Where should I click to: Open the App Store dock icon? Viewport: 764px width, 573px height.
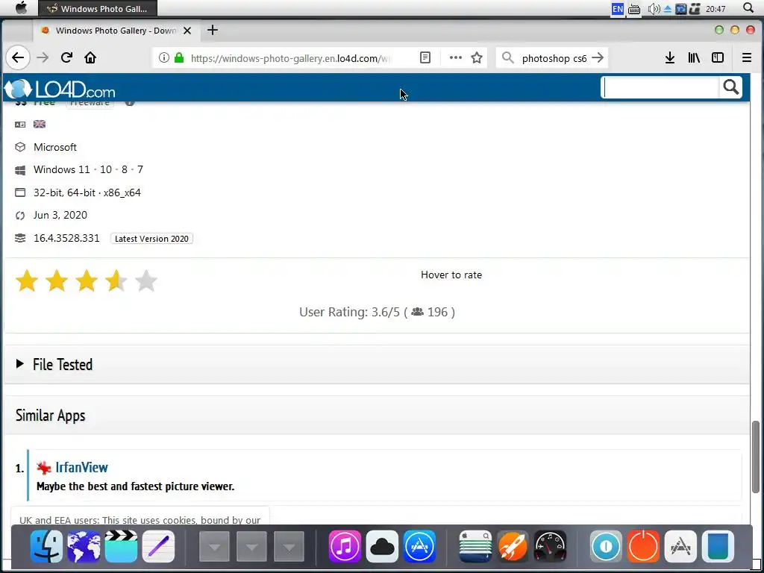pos(419,547)
